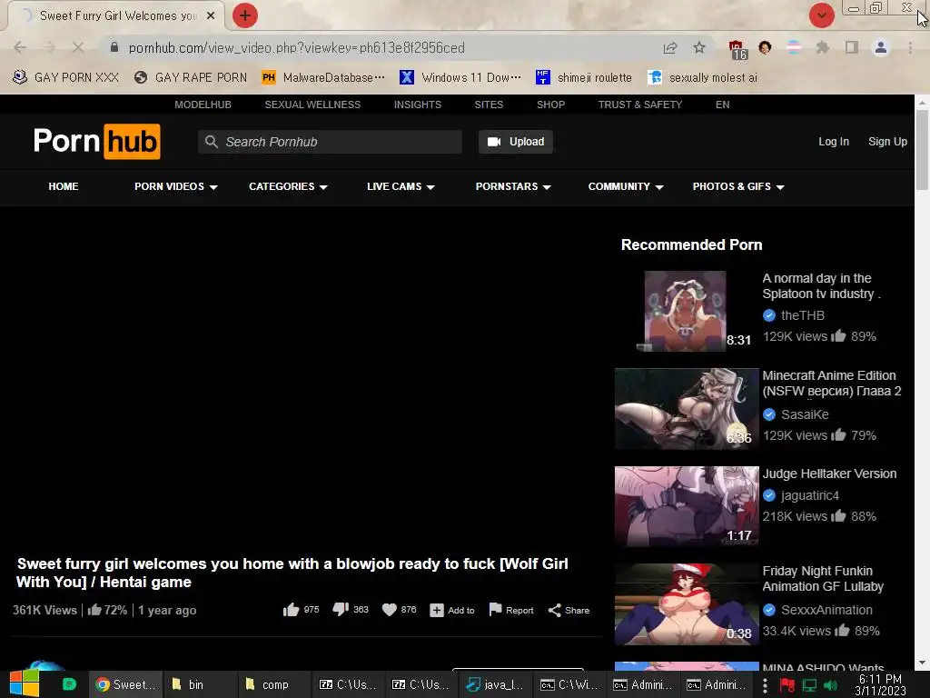This screenshot has height=698, width=930.
Task: Click the browser back arrow
Action: pyautogui.click(x=20, y=47)
